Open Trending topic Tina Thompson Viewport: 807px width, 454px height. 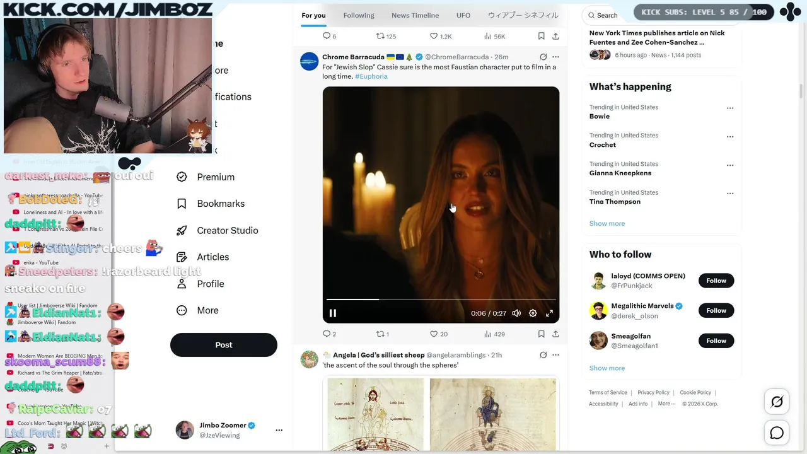pos(615,202)
